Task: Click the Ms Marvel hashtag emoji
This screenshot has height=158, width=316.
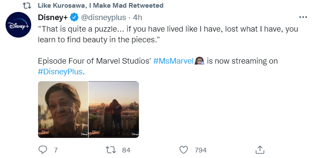Action: (x=200, y=61)
